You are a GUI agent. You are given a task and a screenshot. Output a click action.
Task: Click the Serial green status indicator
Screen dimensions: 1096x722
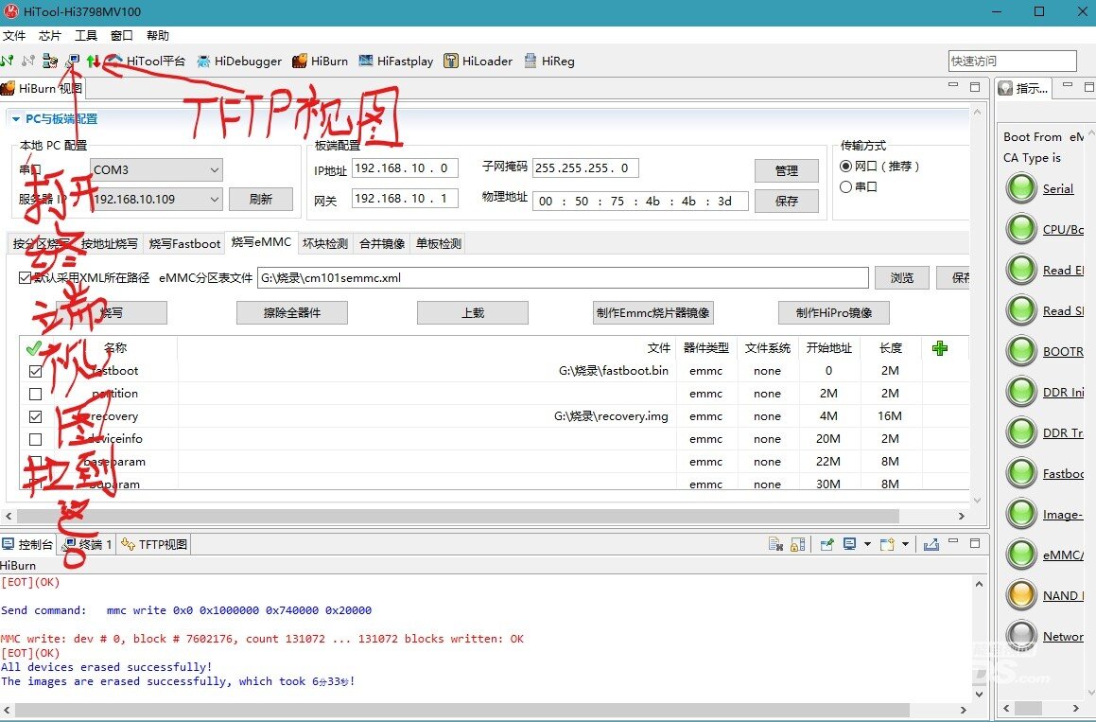1021,188
